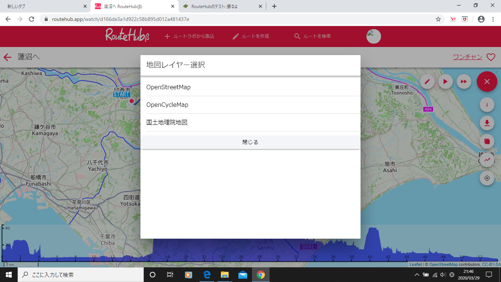Open Cortana circle on the taskbar
The image size is (501, 282).
[153, 275]
